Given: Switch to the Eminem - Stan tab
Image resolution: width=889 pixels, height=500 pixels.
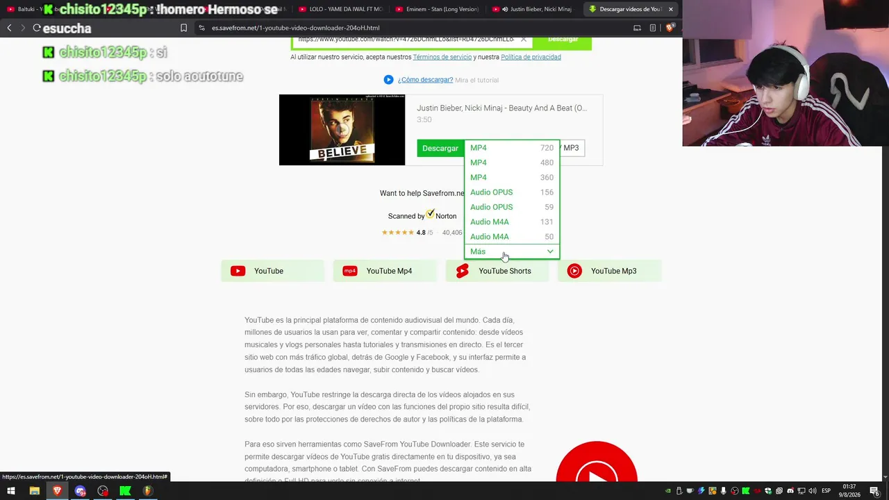Looking at the screenshot, I should (x=436, y=9).
